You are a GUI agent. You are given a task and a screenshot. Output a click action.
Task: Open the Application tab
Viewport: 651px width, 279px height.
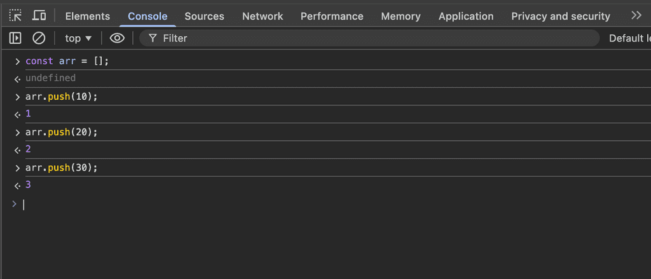[466, 17]
